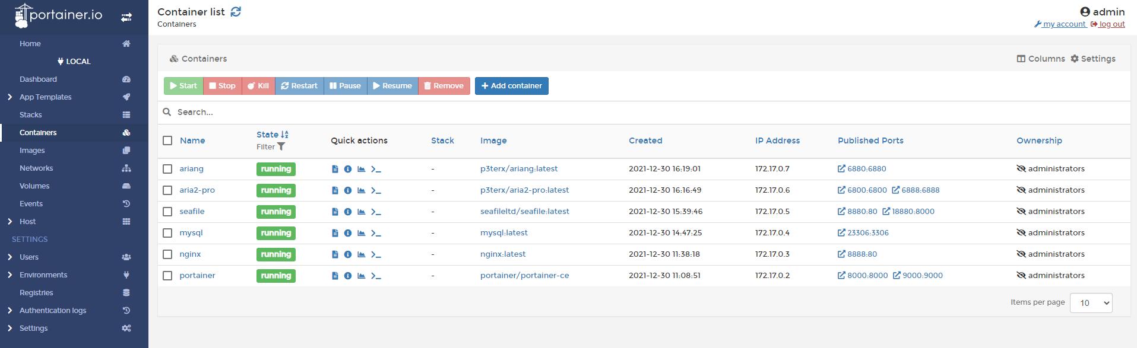This screenshot has width=1137, height=348.
Task: Click the Dashboard gauge icon
Action: coord(126,79)
